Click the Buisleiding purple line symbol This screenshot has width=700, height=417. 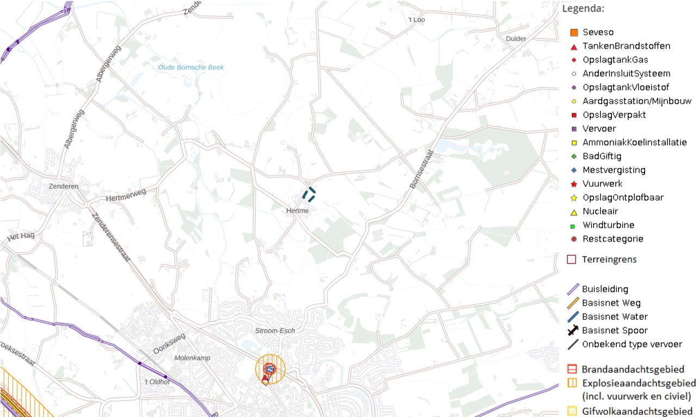(573, 289)
